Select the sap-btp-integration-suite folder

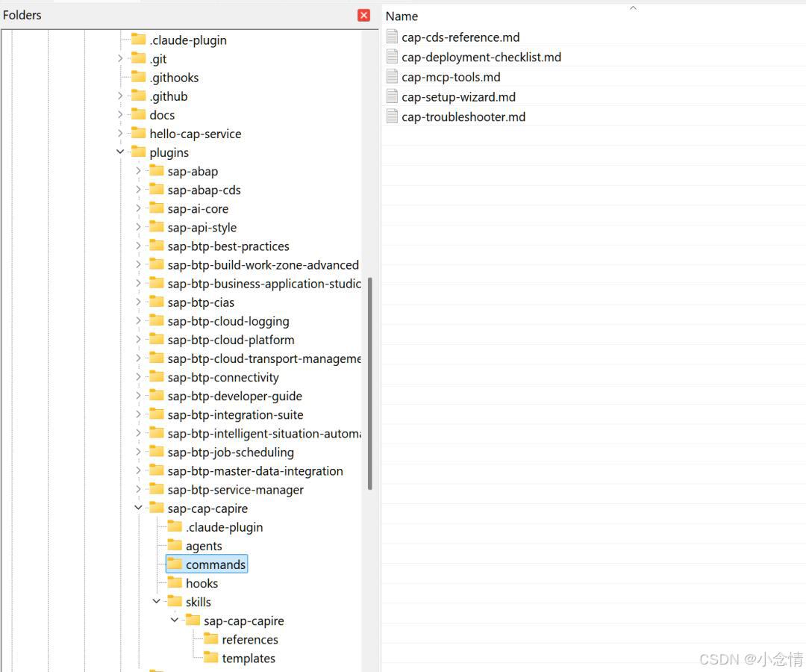point(235,415)
